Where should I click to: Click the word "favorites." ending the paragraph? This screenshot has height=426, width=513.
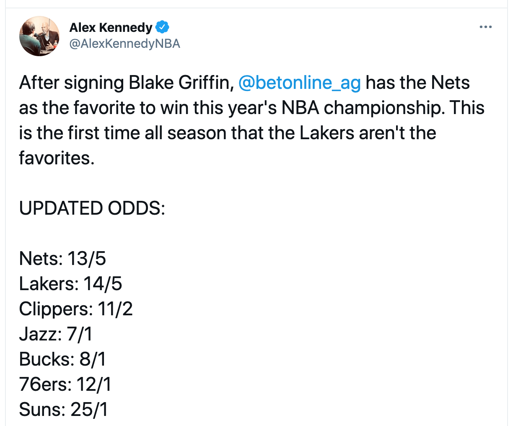click(x=57, y=158)
